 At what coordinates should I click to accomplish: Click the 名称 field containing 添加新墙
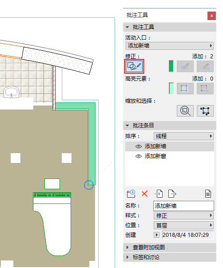(183, 206)
